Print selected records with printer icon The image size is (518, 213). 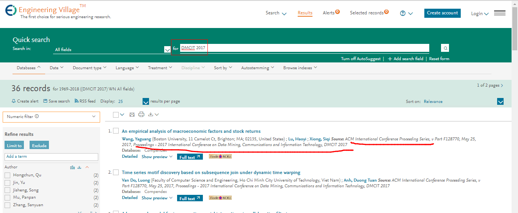pos(141,115)
